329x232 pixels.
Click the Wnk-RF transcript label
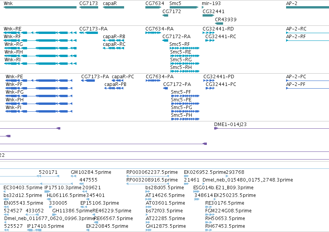point(12,37)
